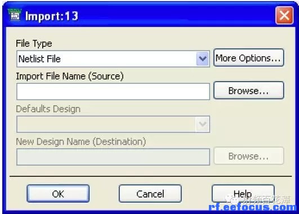
Task: Open Help for the Import dialog
Action: click(x=243, y=194)
